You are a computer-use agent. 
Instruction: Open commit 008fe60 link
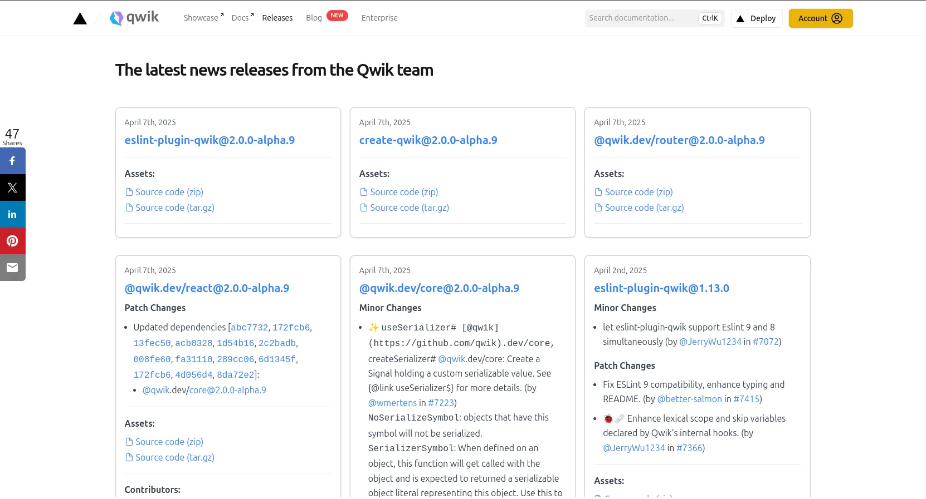click(152, 359)
